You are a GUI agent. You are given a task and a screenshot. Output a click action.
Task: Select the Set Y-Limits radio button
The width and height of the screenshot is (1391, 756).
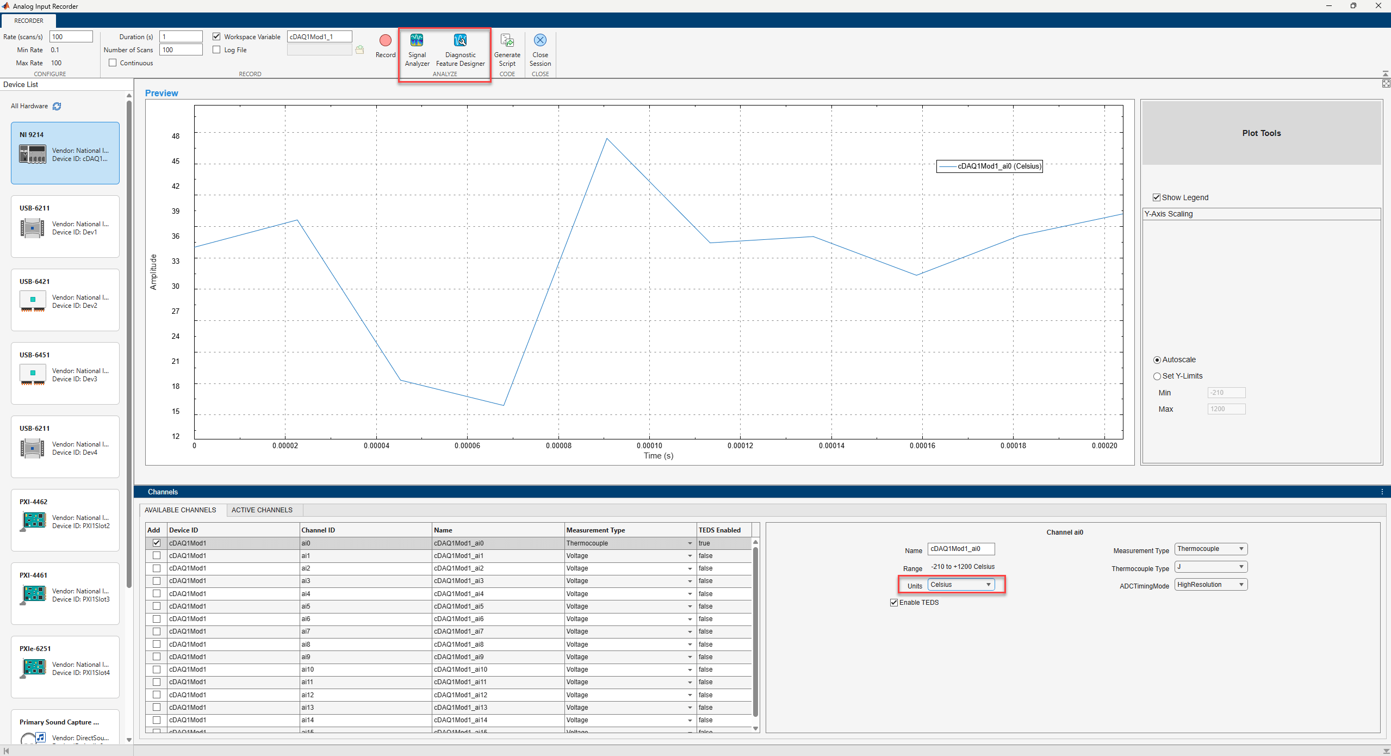point(1157,376)
